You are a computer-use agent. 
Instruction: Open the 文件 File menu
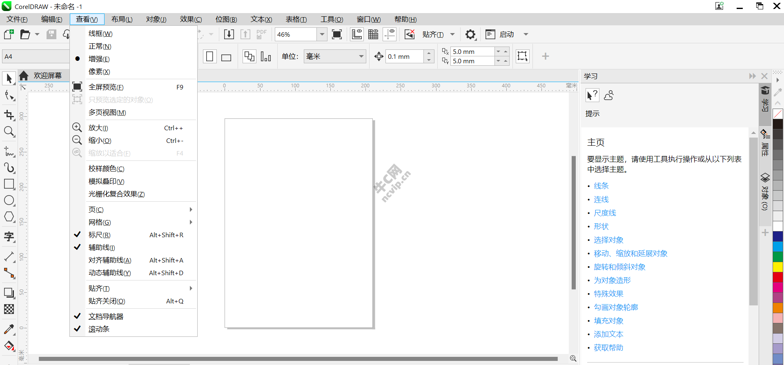pyautogui.click(x=17, y=19)
